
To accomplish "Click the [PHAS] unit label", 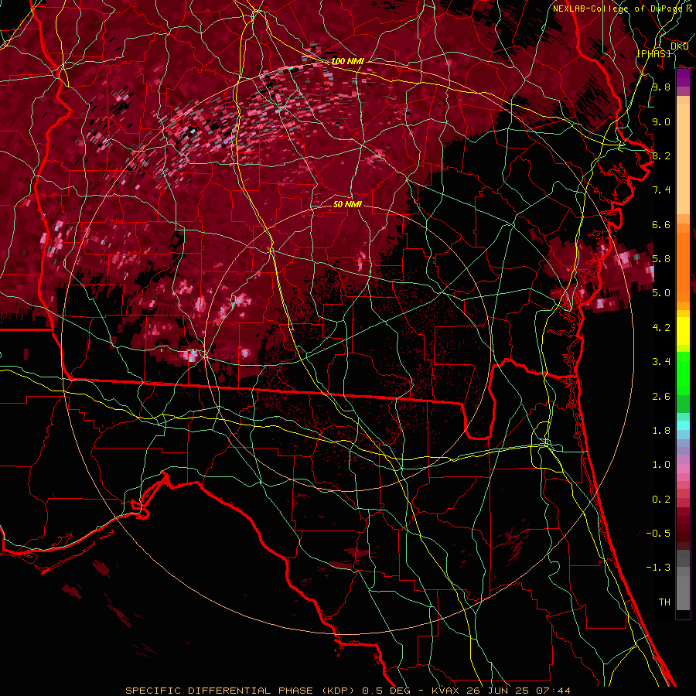I will click(x=654, y=53).
